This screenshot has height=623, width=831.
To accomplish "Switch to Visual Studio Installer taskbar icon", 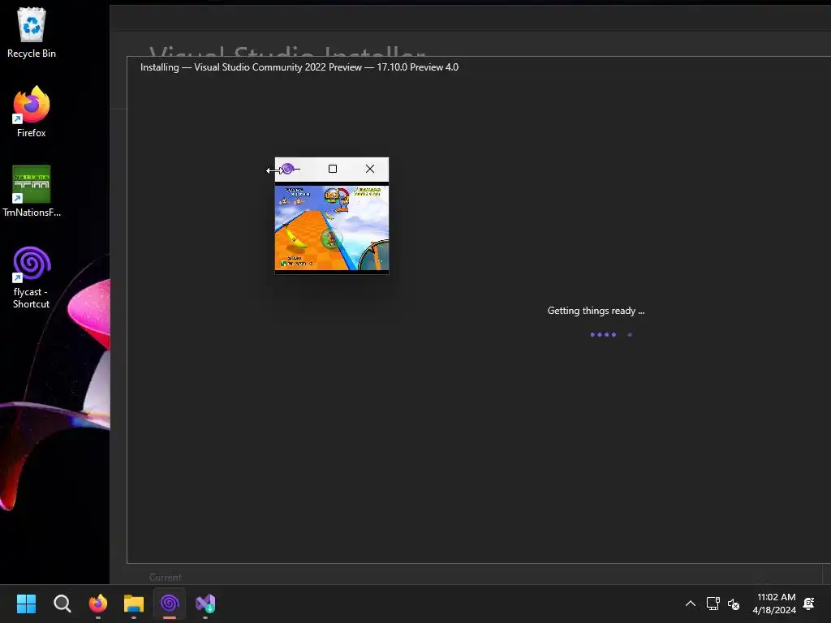I will point(205,604).
